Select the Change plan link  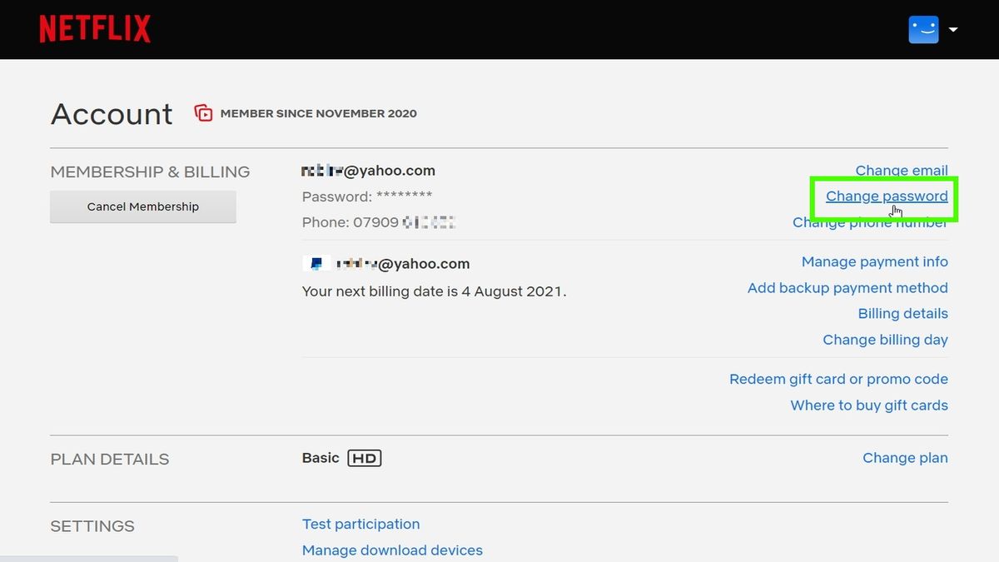(905, 458)
